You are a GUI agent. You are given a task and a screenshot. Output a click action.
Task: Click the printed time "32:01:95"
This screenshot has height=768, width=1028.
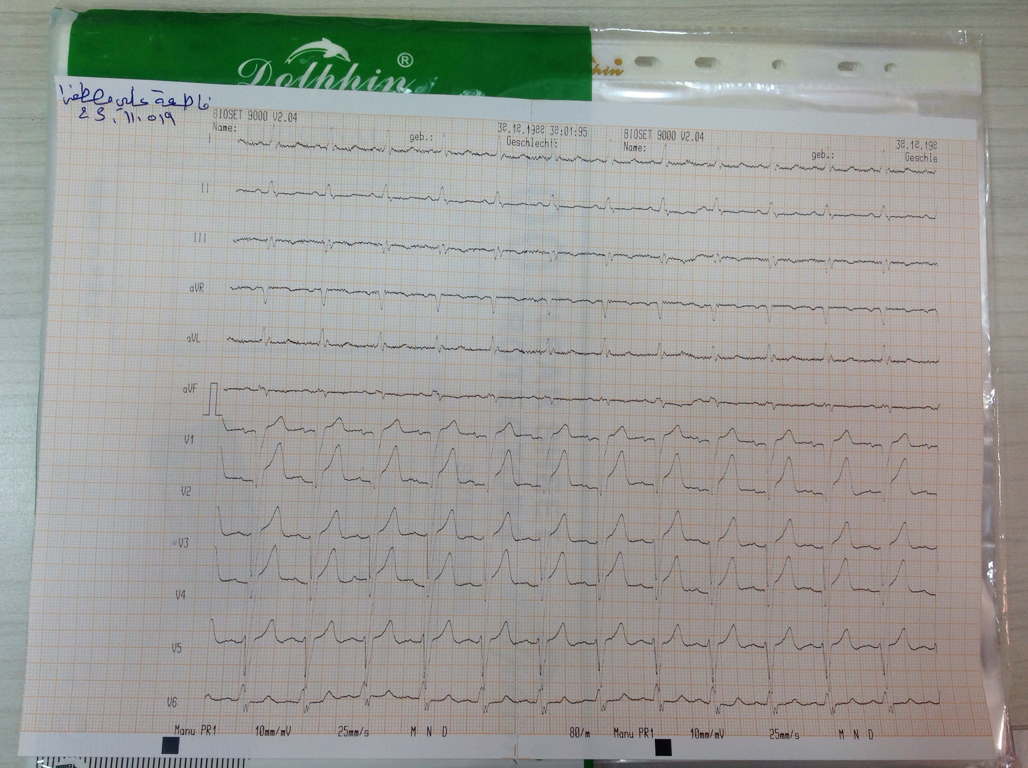[568, 132]
